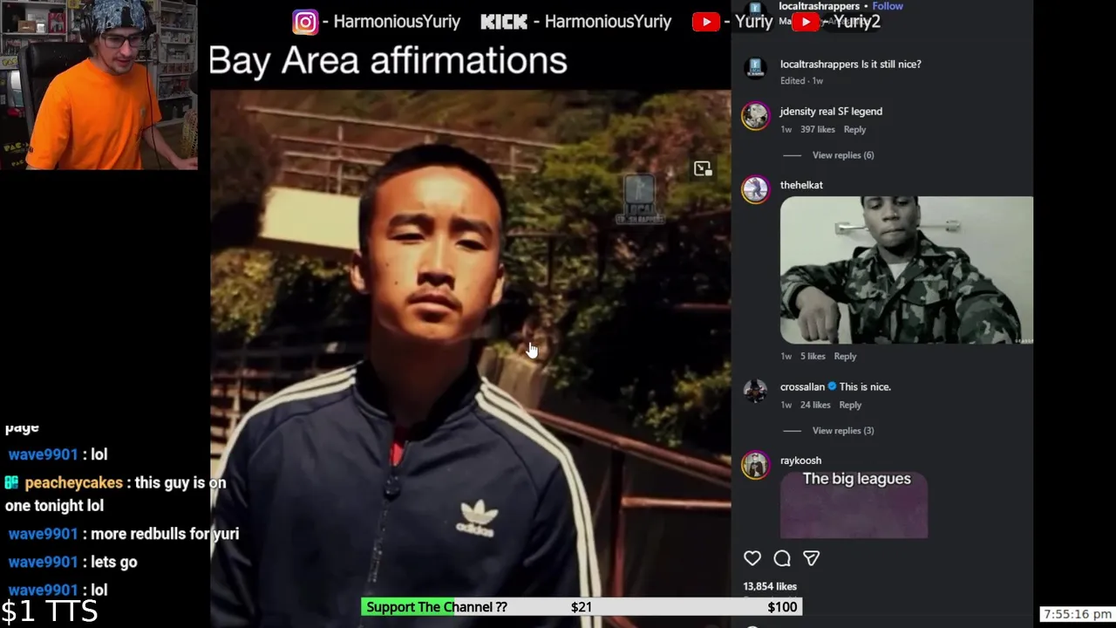The height and width of the screenshot is (628, 1116).
Task: Click 'Edited · 1w' caption timestamp
Action: tap(801, 81)
